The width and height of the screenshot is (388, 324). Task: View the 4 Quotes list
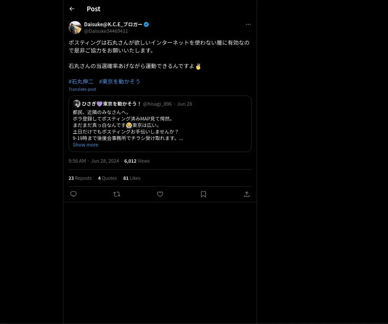(x=107, y=178)
